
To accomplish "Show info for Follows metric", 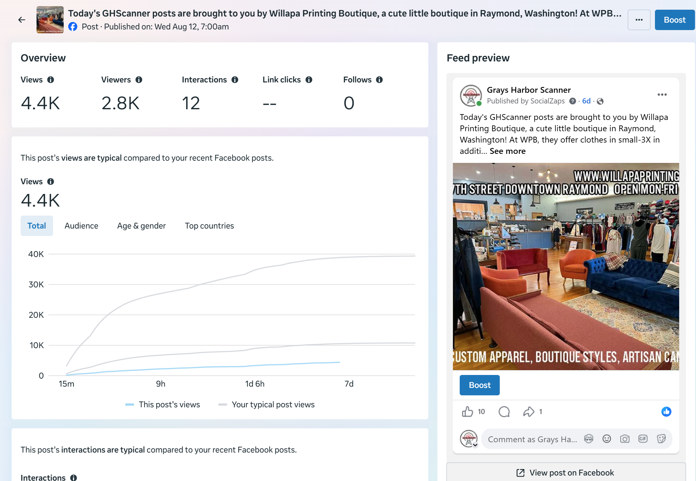I will tap(380, 80).
